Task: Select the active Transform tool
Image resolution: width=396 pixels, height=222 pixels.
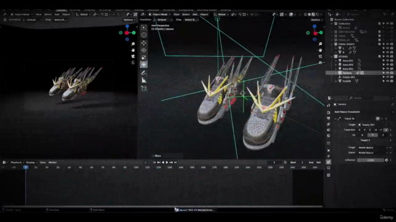Action: [144, 65]
